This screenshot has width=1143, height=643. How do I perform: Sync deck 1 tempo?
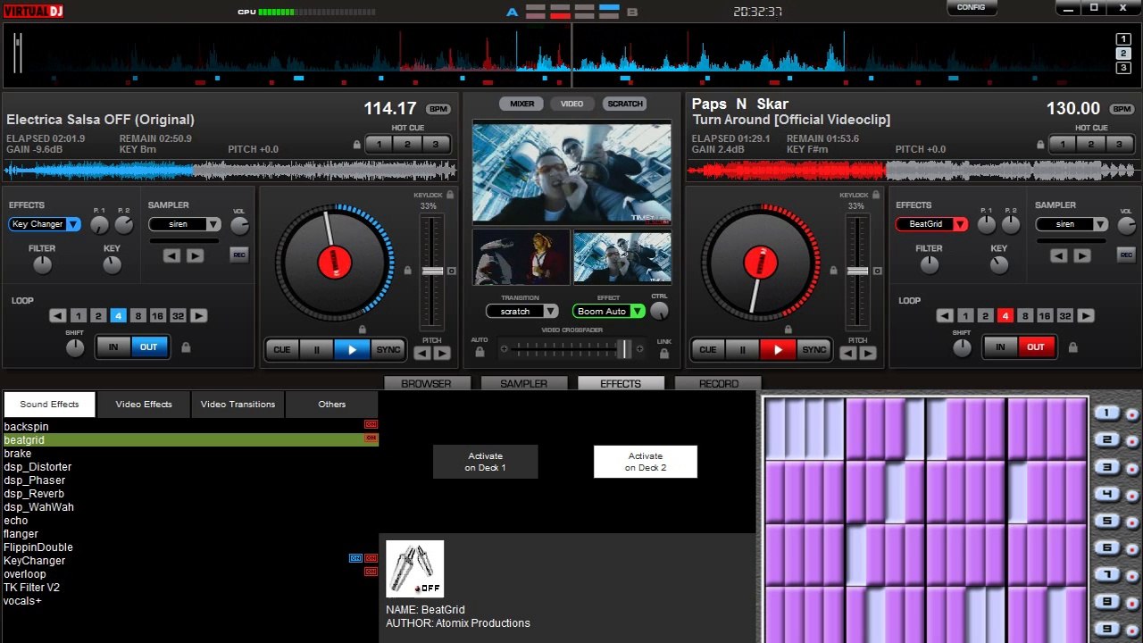388,349
